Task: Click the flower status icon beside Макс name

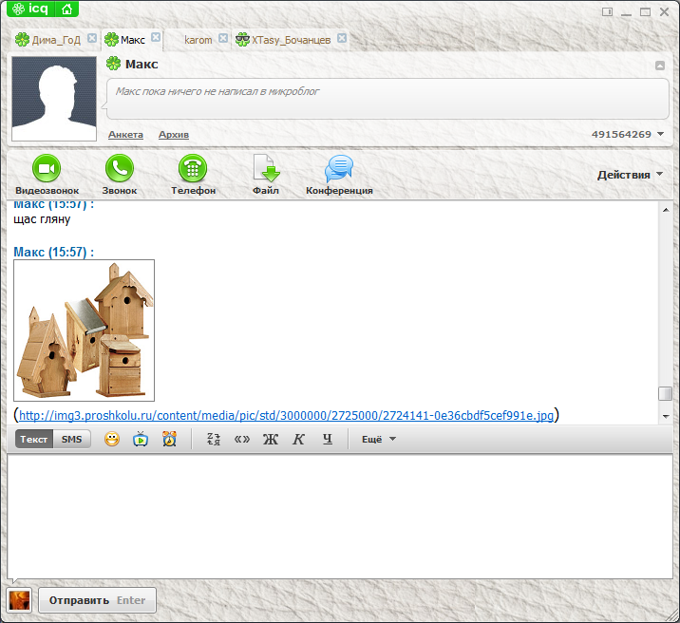Action: (x=114, y=64)
